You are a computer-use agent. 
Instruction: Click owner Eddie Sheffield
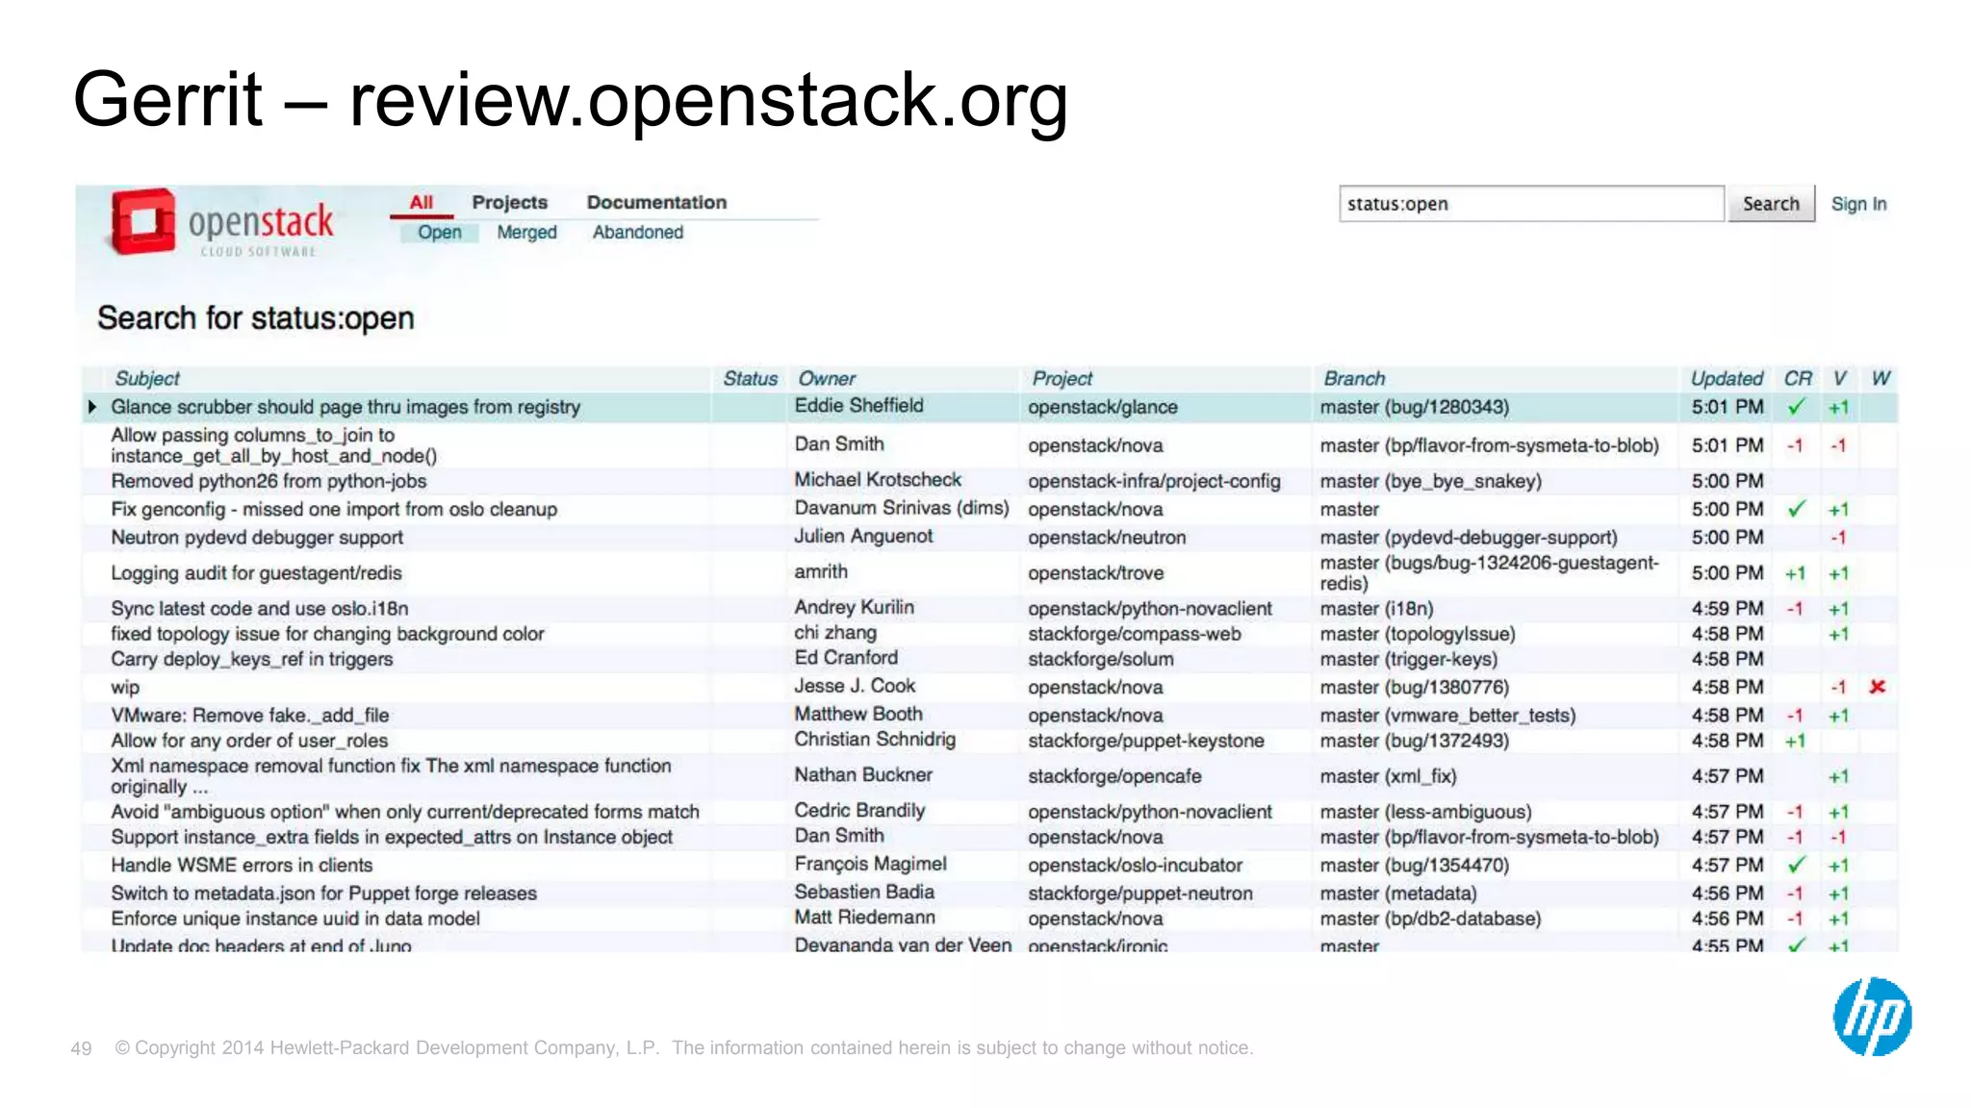tap(858, 405)
